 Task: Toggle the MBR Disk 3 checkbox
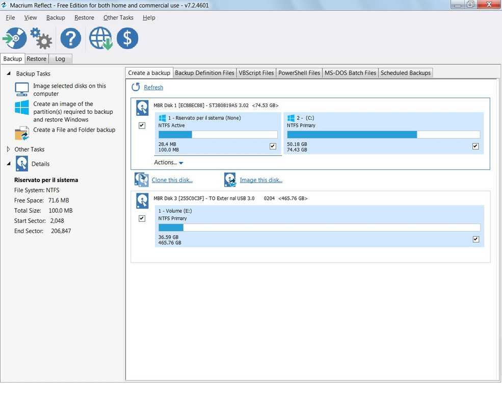coord(142,218)
